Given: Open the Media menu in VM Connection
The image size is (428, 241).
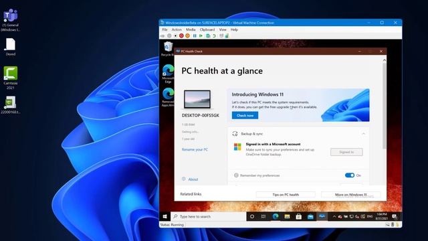Looking at the screenshot, I should pos(191,29).
